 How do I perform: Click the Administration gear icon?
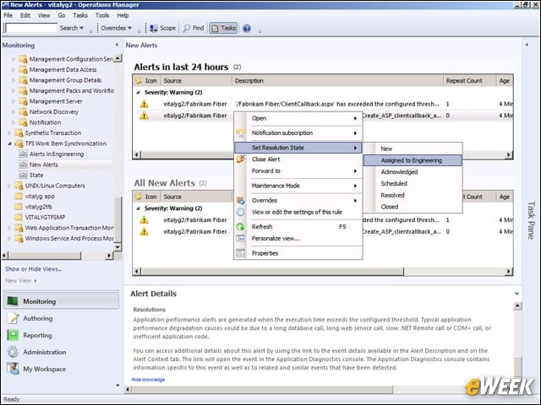coord(13,352)
